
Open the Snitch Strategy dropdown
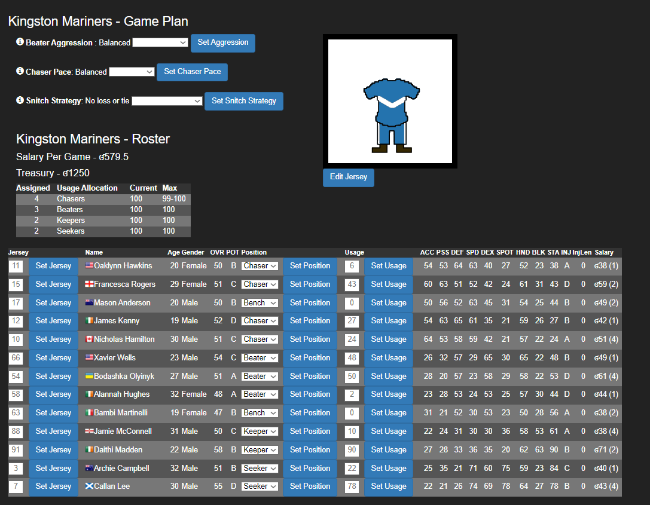[x=167, y=101]
